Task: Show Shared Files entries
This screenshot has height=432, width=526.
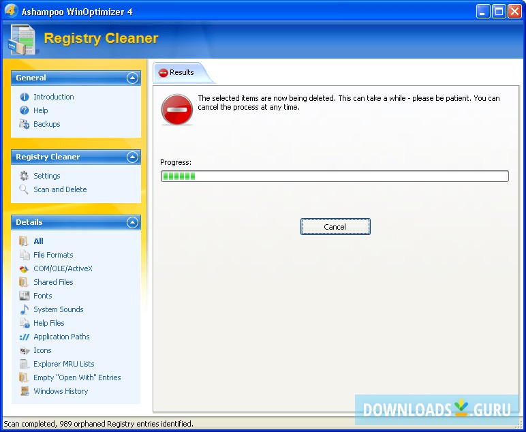Action: click(53, 282)
